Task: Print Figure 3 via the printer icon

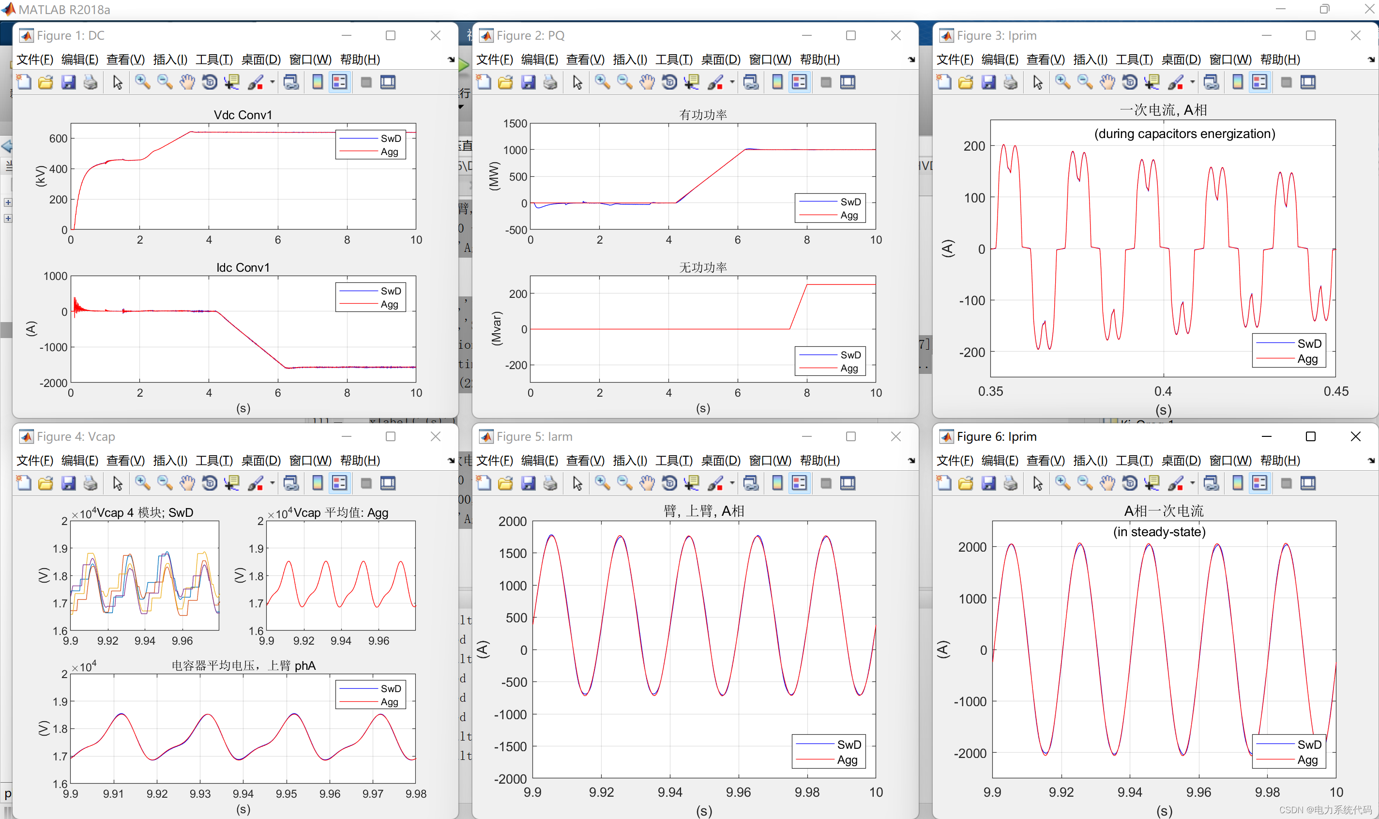Action: pos(1010,82)
